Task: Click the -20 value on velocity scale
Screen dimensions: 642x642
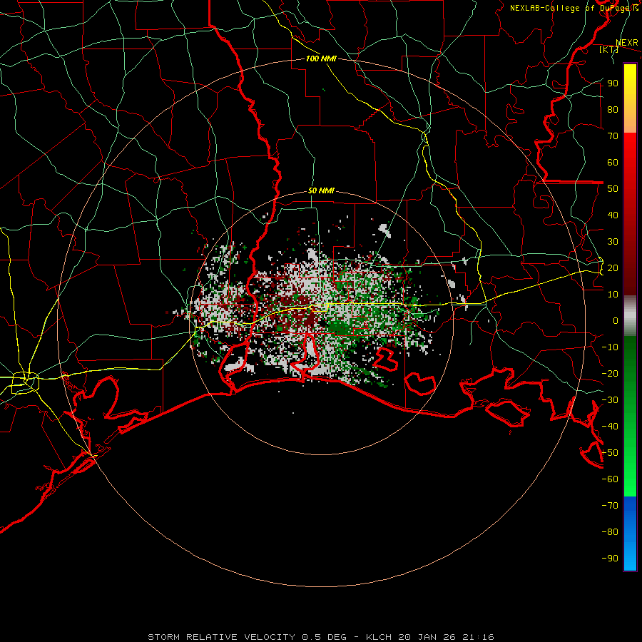Action: (610, 373)
